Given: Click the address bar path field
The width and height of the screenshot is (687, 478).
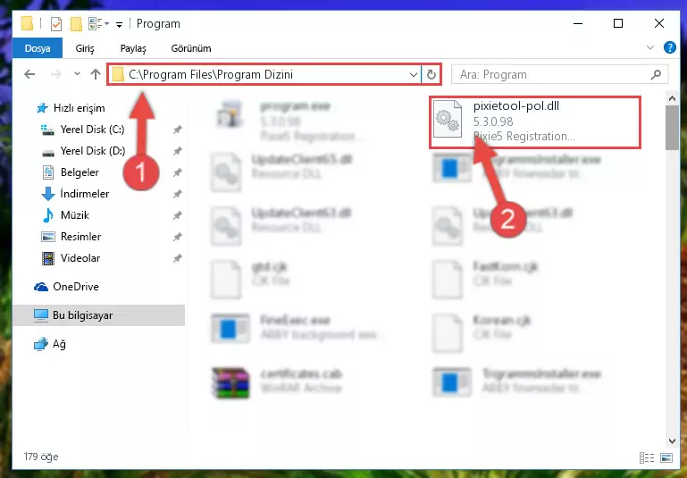Looking at the screenshot, I should pyautogui.click(x=264, y=74).
